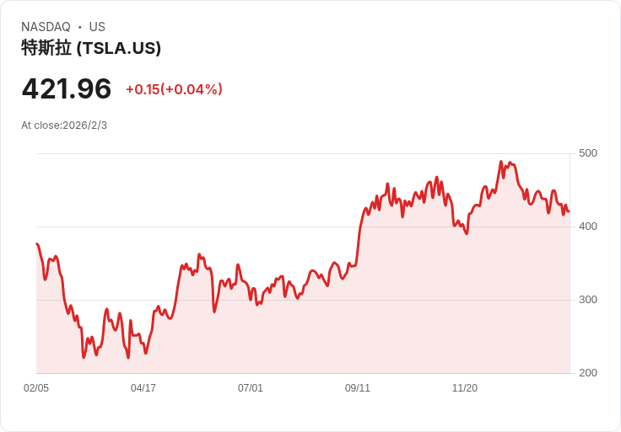Click the 300 price axis label
The image size is (621, 432).
[x=588, y=300]
